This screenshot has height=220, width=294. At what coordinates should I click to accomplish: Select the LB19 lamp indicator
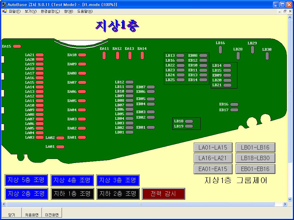(x=189, y=126)
